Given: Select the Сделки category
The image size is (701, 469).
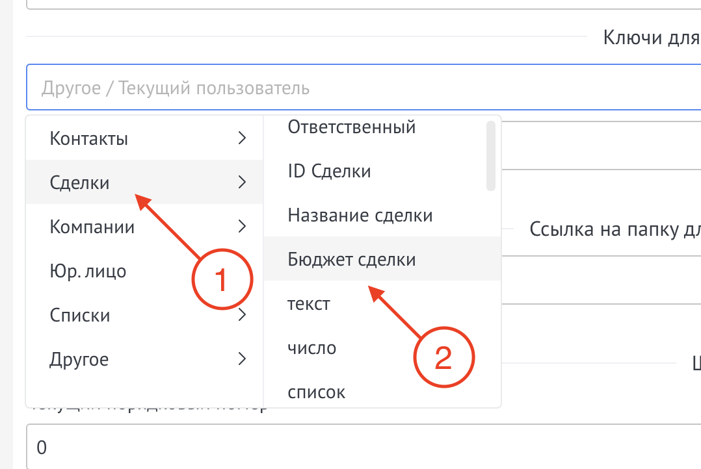Looking at the screenshot, I should point(144,183).
